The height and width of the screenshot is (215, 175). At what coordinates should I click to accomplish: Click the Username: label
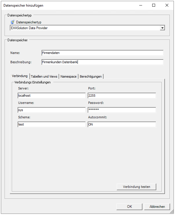[x=26, y=103]
